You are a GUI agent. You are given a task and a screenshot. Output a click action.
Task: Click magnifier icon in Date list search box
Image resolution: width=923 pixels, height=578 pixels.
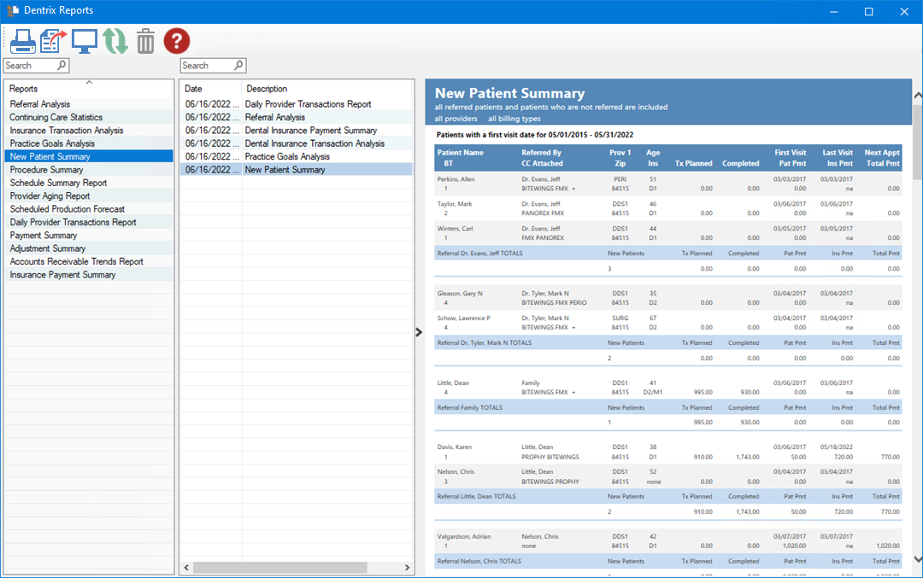click(x=238, y=66)
